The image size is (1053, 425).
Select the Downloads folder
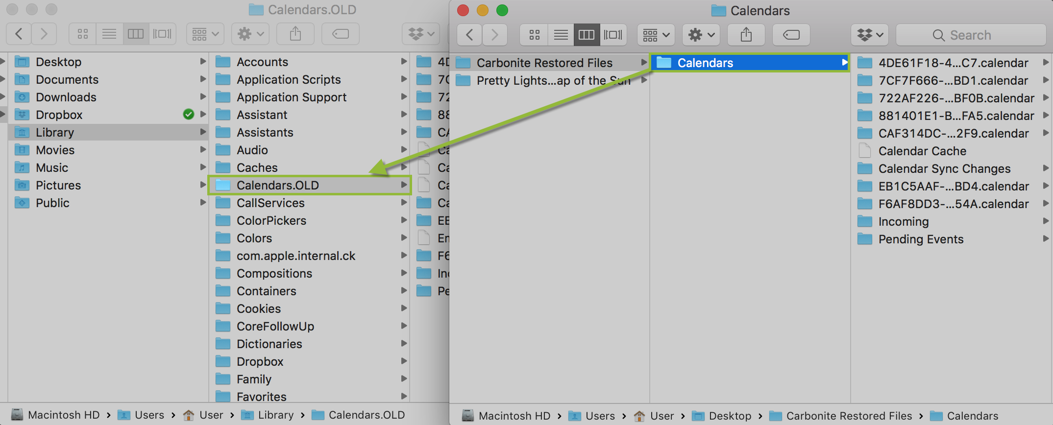click(x=108, y=97)
